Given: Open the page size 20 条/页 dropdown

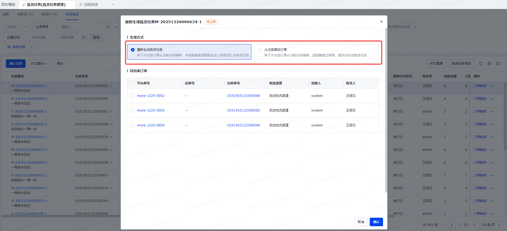Looking at the screenshot, I should (491, 225).
